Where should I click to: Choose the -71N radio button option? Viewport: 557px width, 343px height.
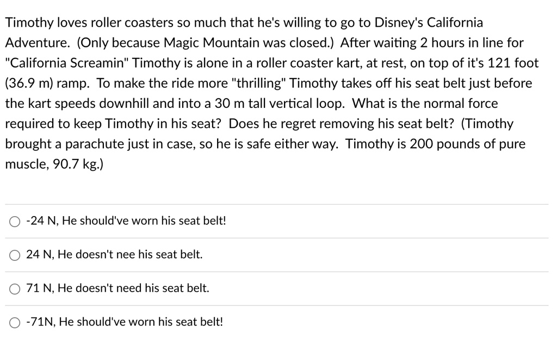point(15,323)
